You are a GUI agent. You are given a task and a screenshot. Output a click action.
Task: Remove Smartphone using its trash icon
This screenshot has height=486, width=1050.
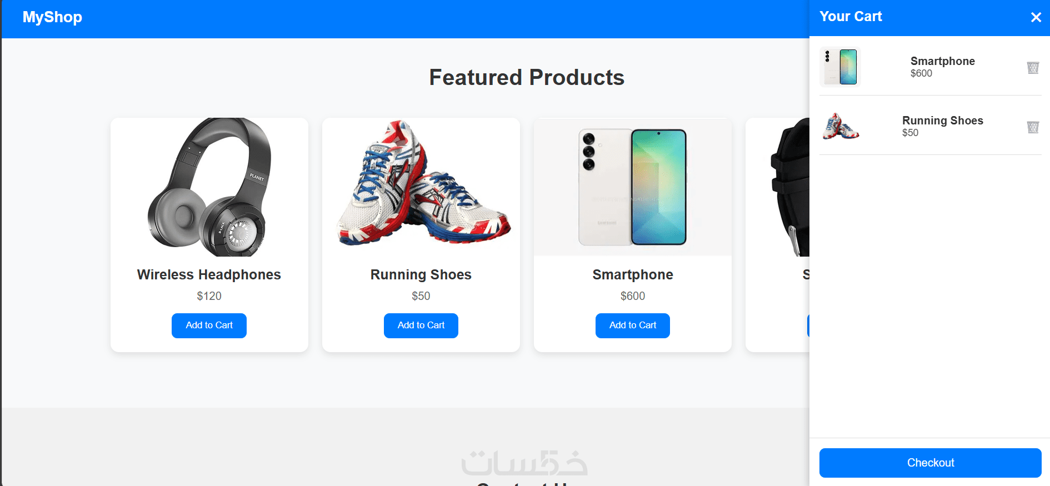[1033, 68]
